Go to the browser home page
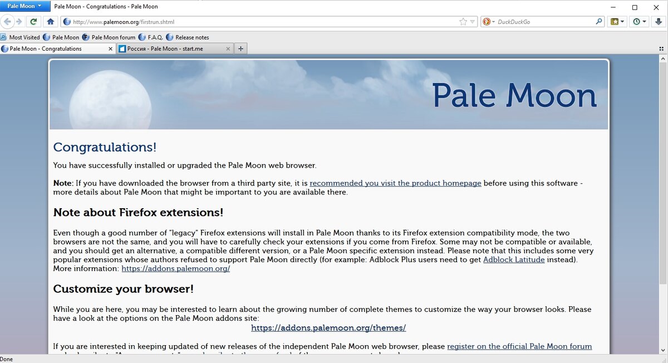Screen dimensions: 668x363 coord(50,22)
